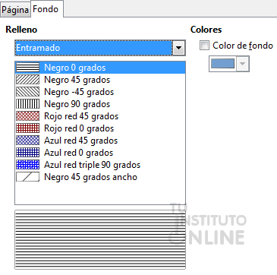The height and width of the screenshot is (275, 277).
Task: Choose the Negro 45 grados hatch swatch
Action: (x=28, y=80)
